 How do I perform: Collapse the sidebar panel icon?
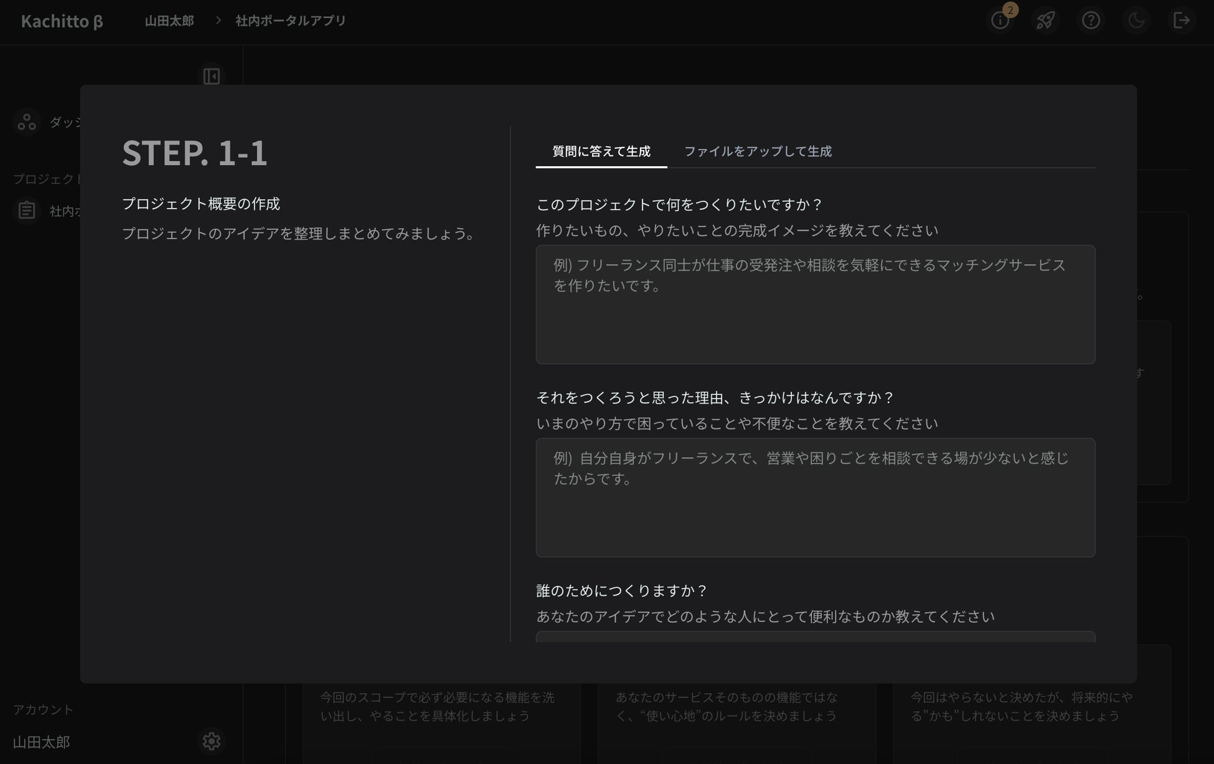(211, 76)
